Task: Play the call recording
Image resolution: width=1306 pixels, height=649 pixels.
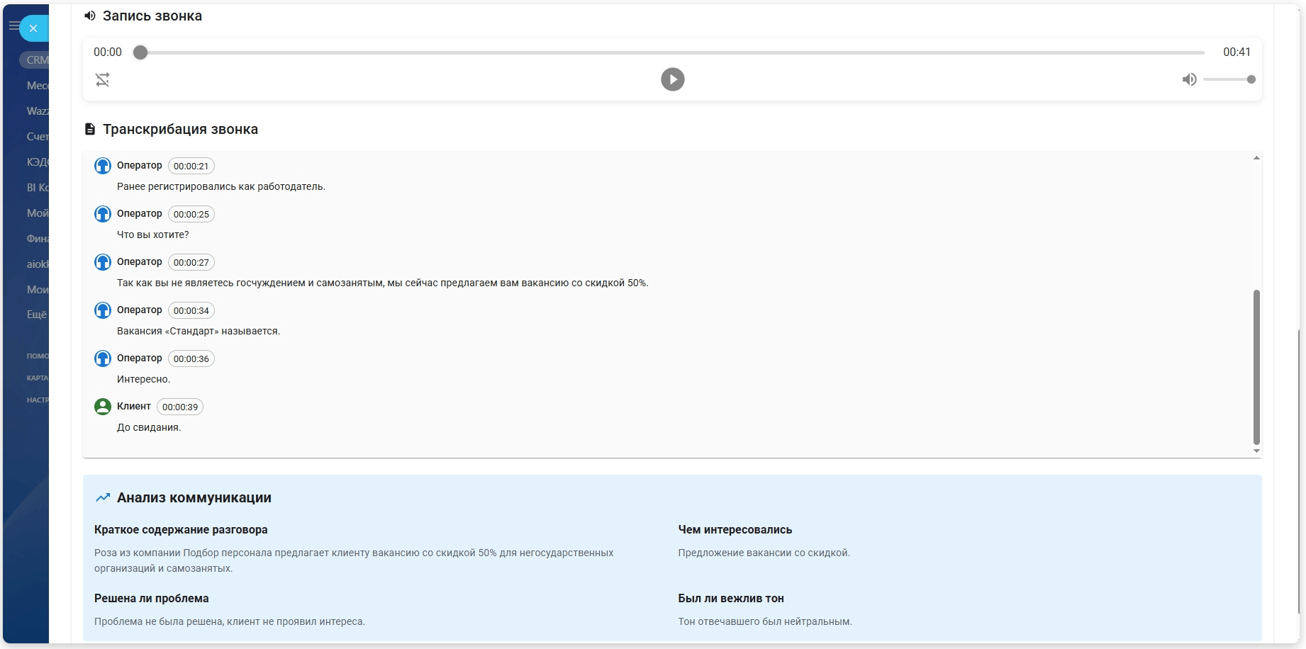Action: pos(672,79)
